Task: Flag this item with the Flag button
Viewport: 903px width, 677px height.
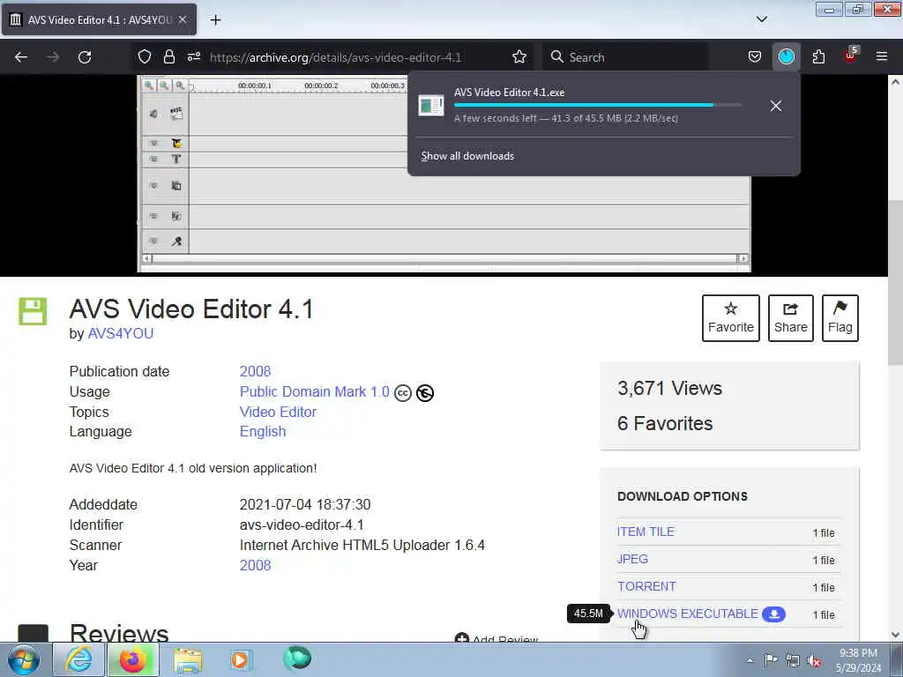Action: pos(840,318)
